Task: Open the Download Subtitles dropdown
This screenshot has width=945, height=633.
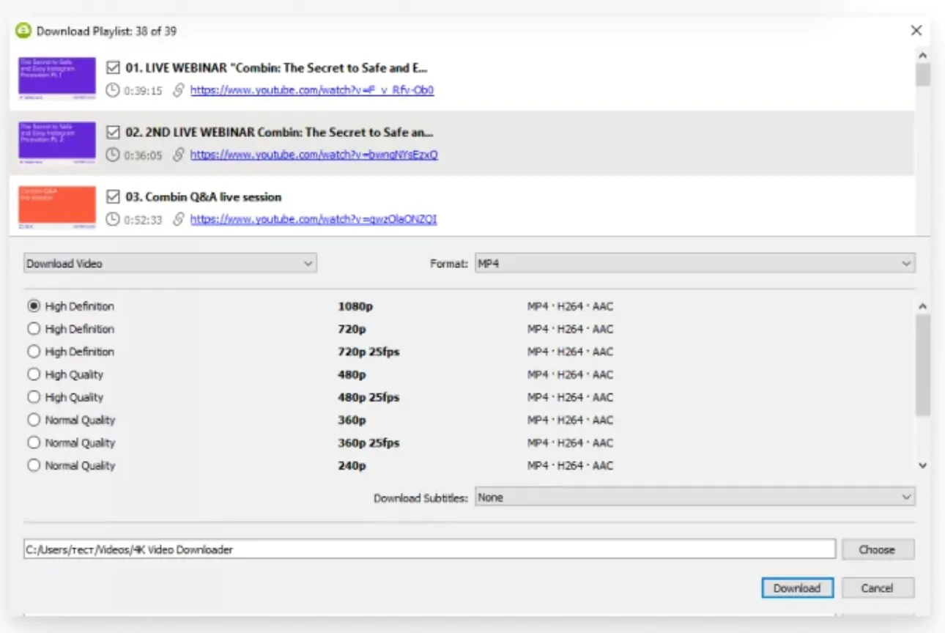Action: pos(694,497)
